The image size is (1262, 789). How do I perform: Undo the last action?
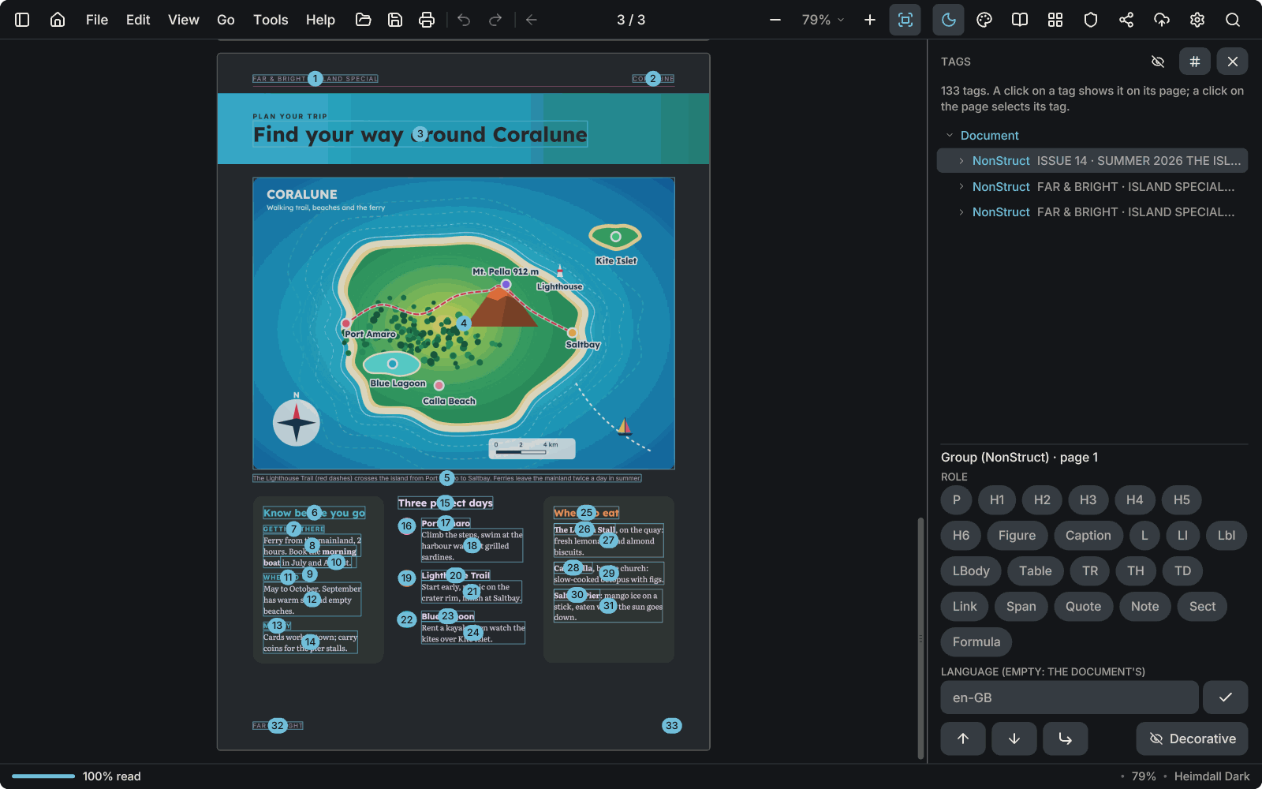(x=464, y=20)
